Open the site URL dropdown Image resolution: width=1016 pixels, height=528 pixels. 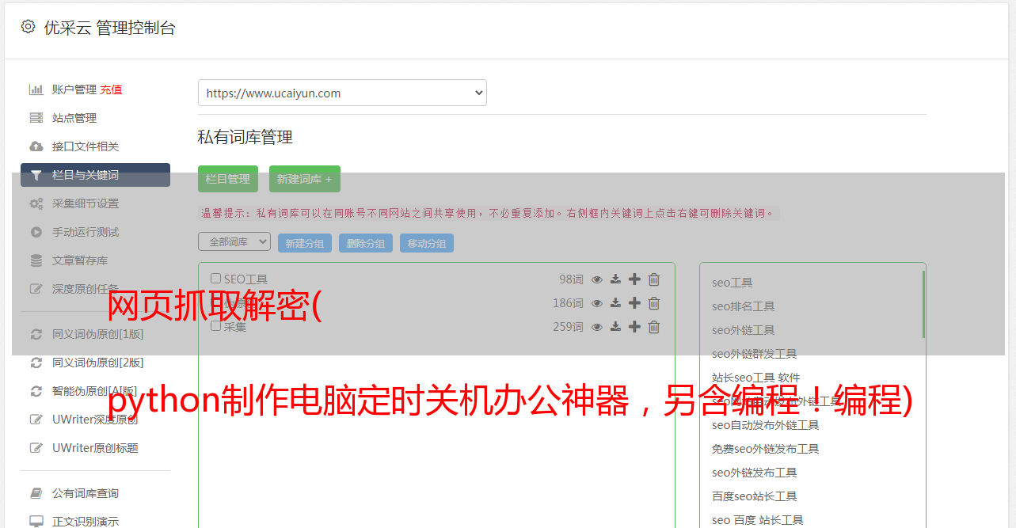coord(342,93)
